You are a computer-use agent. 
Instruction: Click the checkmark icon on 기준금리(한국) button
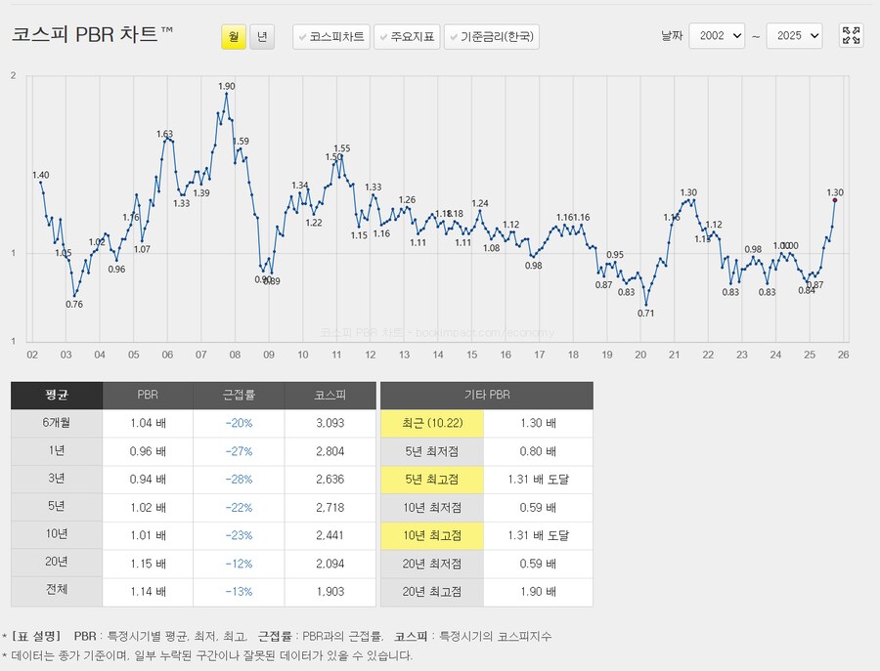tap(453, 36)
